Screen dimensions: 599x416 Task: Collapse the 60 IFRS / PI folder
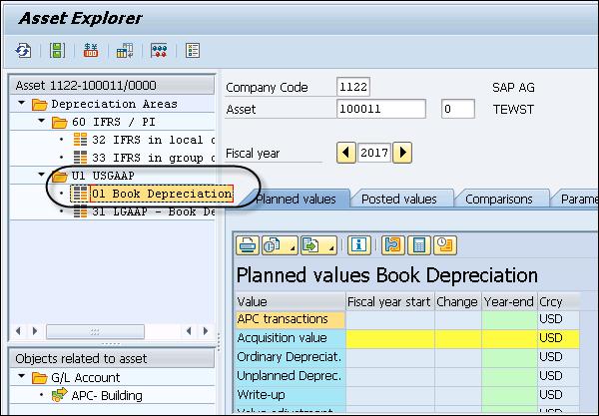pos(42,121)
